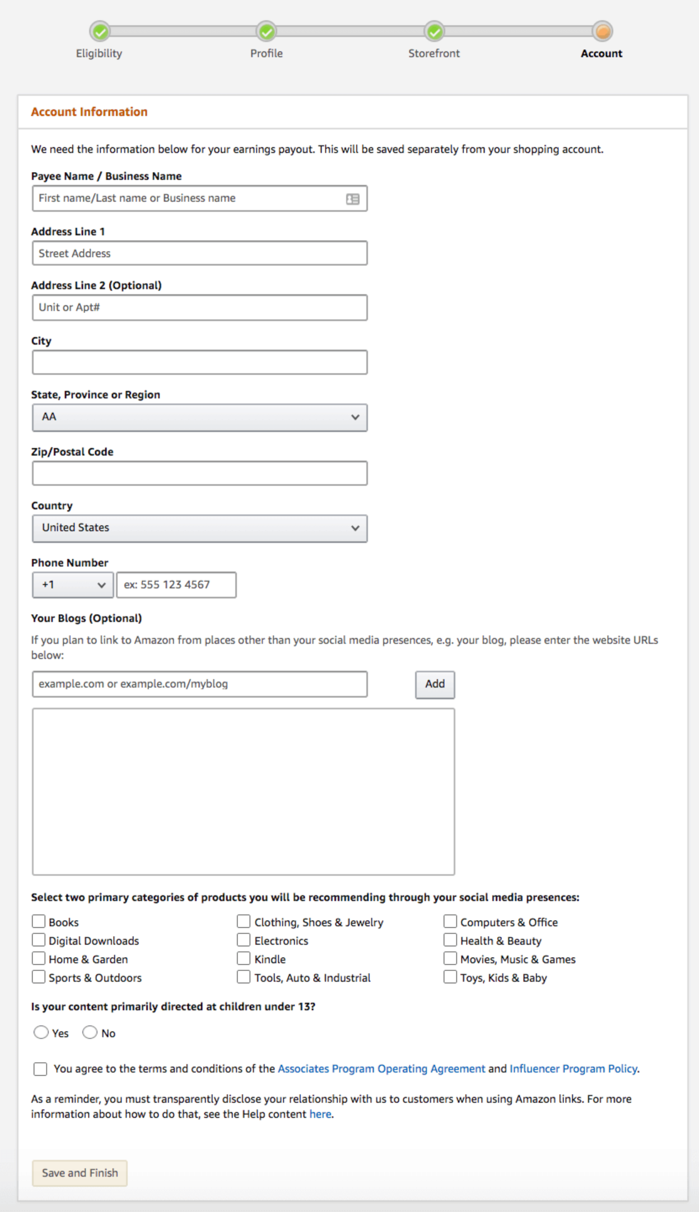Open the State, Province or Region dropdown
Screen dimensions: 699x1212
coord(199,417)
